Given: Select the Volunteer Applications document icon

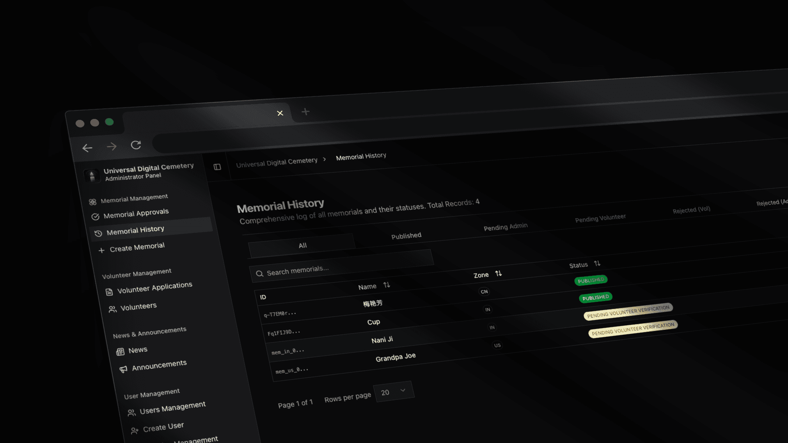Looking at the screenshot, I should (x=109, y=292).
